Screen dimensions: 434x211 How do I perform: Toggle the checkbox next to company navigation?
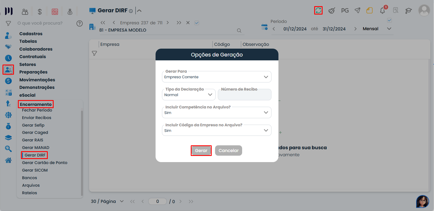click(197, 23)
